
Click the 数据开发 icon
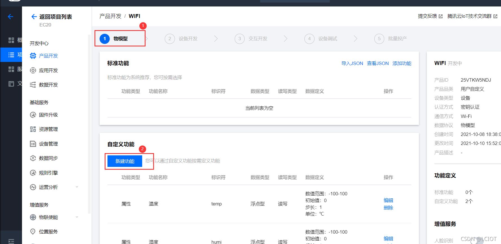pyautogui.click(x=33, y=85)
